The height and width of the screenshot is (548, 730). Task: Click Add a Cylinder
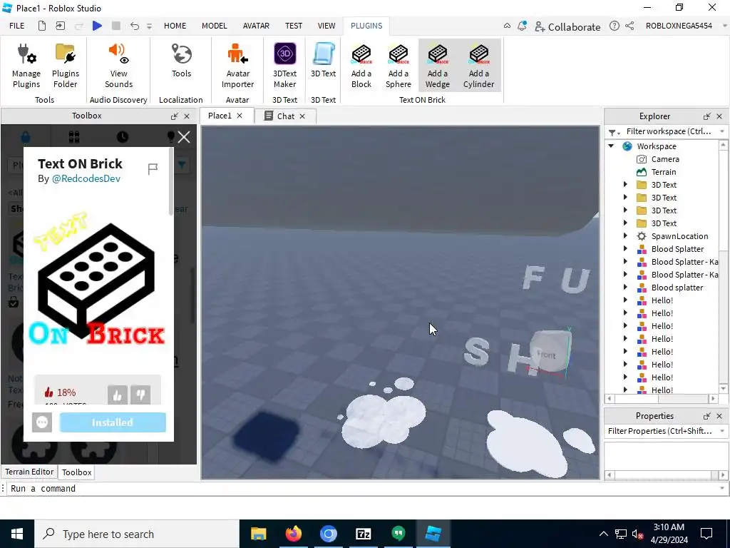point(478,66)
